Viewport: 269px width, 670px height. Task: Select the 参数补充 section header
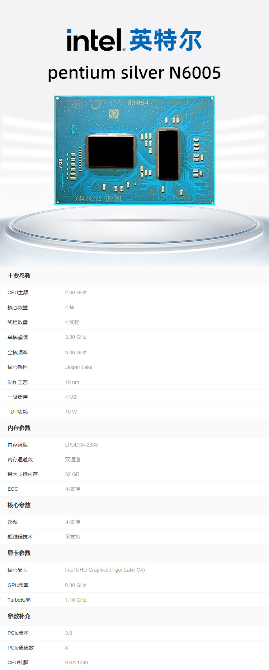pyautogui.click(x=19, y=616)
